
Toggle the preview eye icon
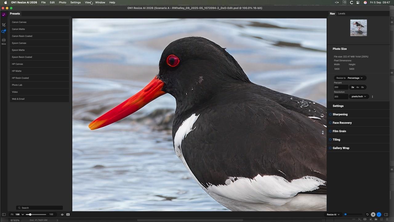pyautogui.click(x=62, y=215)
